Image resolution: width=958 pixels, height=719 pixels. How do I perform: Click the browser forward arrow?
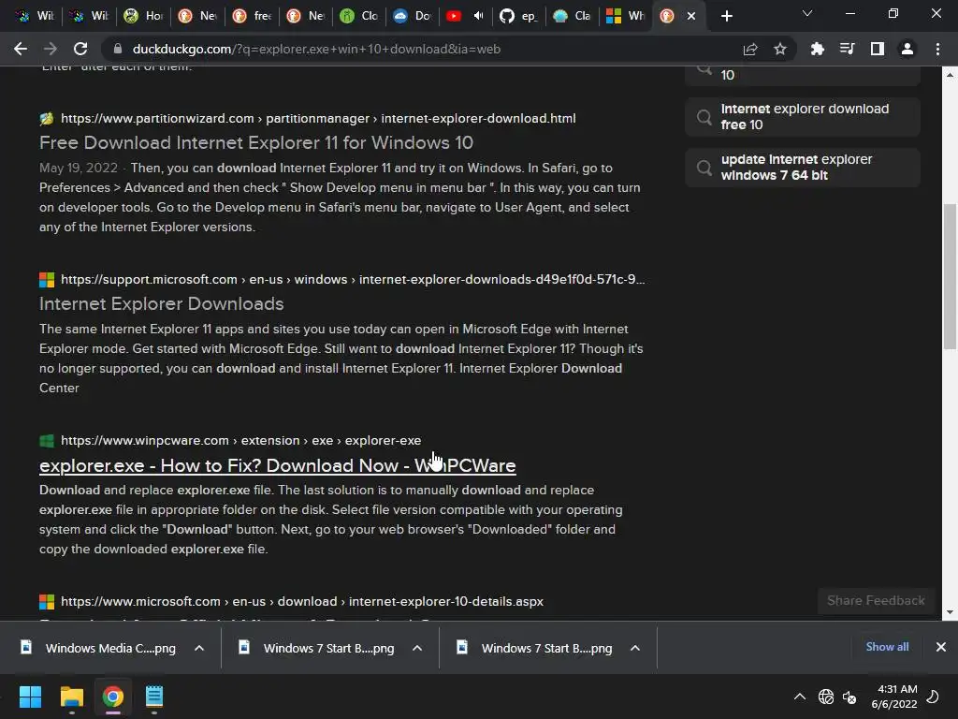coord(51,49)
